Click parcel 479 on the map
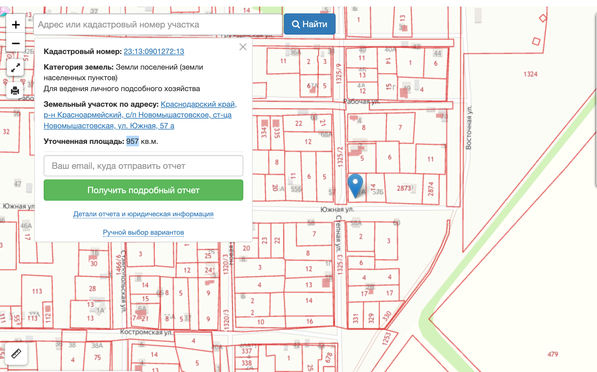Screen dimensions: 597x372 [552, 354]
